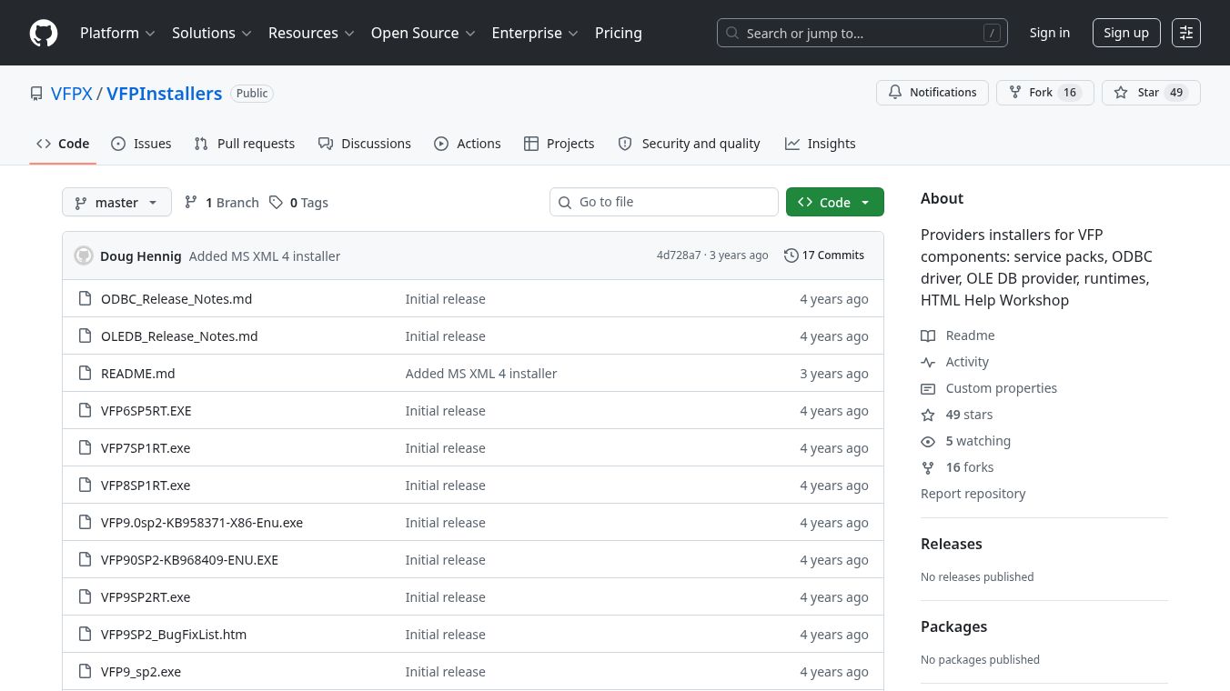This screenshot has height=691, width=1230.
Task: Click the Fork repository icon
Action: tap(1015, 93)
